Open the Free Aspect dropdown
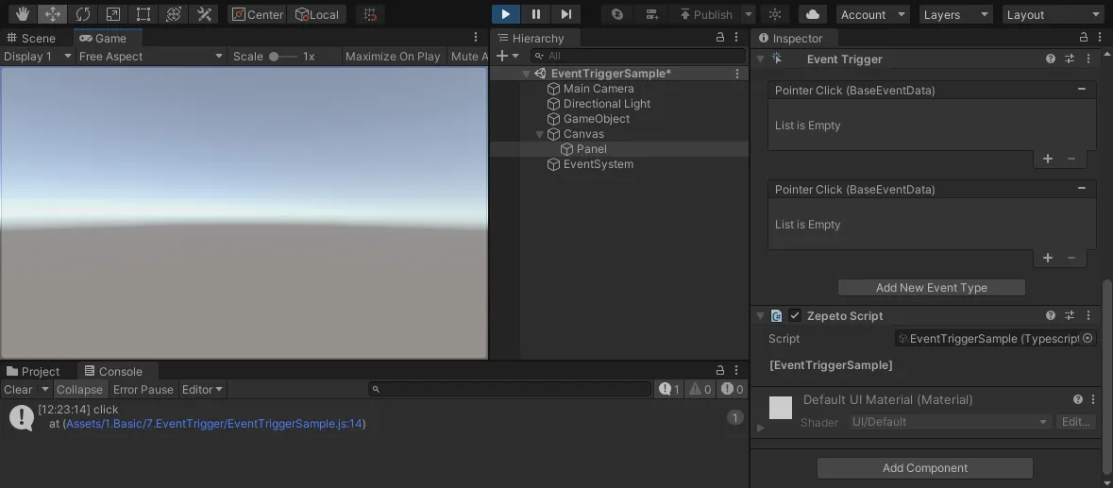 (x=151, y=56)
